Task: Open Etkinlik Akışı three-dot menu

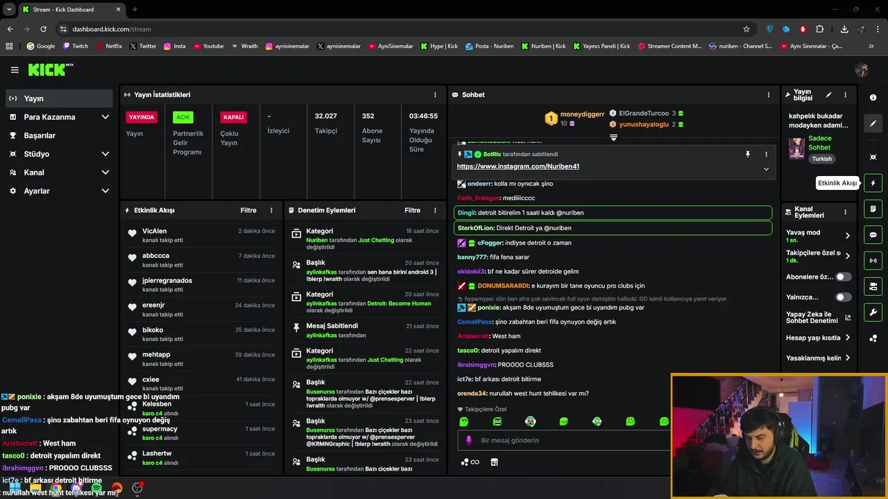Action: point(271,210)
